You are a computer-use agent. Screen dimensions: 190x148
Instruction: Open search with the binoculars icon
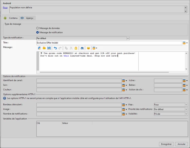[x=82, y=48]
